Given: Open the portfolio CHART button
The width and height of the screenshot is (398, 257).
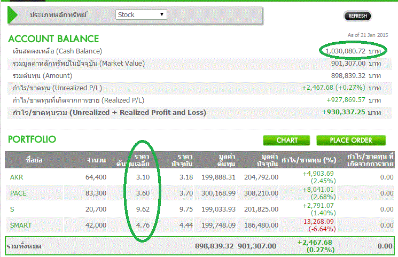Looking at the screenshot, I should tap(287, 141).
